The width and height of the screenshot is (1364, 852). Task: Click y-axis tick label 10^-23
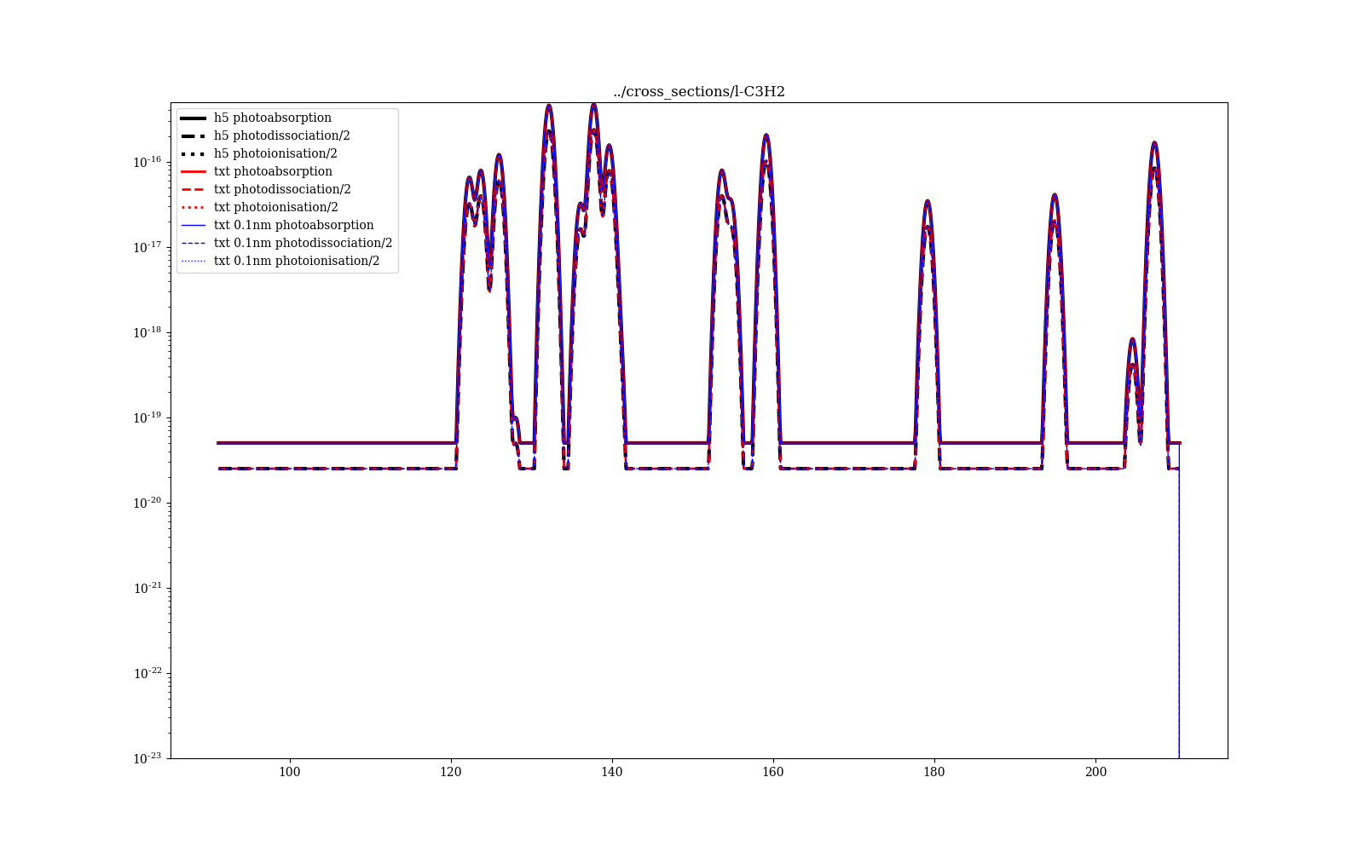(x=148, y=757)
